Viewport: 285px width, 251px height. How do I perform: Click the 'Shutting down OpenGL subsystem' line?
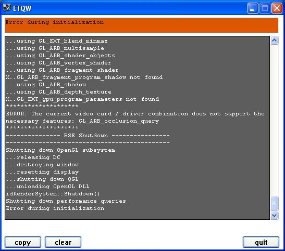60,150
